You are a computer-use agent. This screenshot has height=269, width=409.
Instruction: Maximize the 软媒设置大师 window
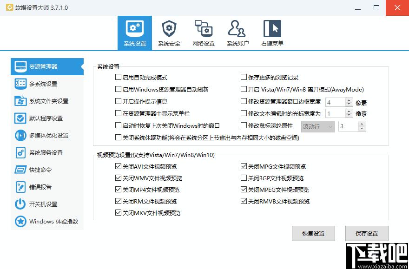click(376, 8)
